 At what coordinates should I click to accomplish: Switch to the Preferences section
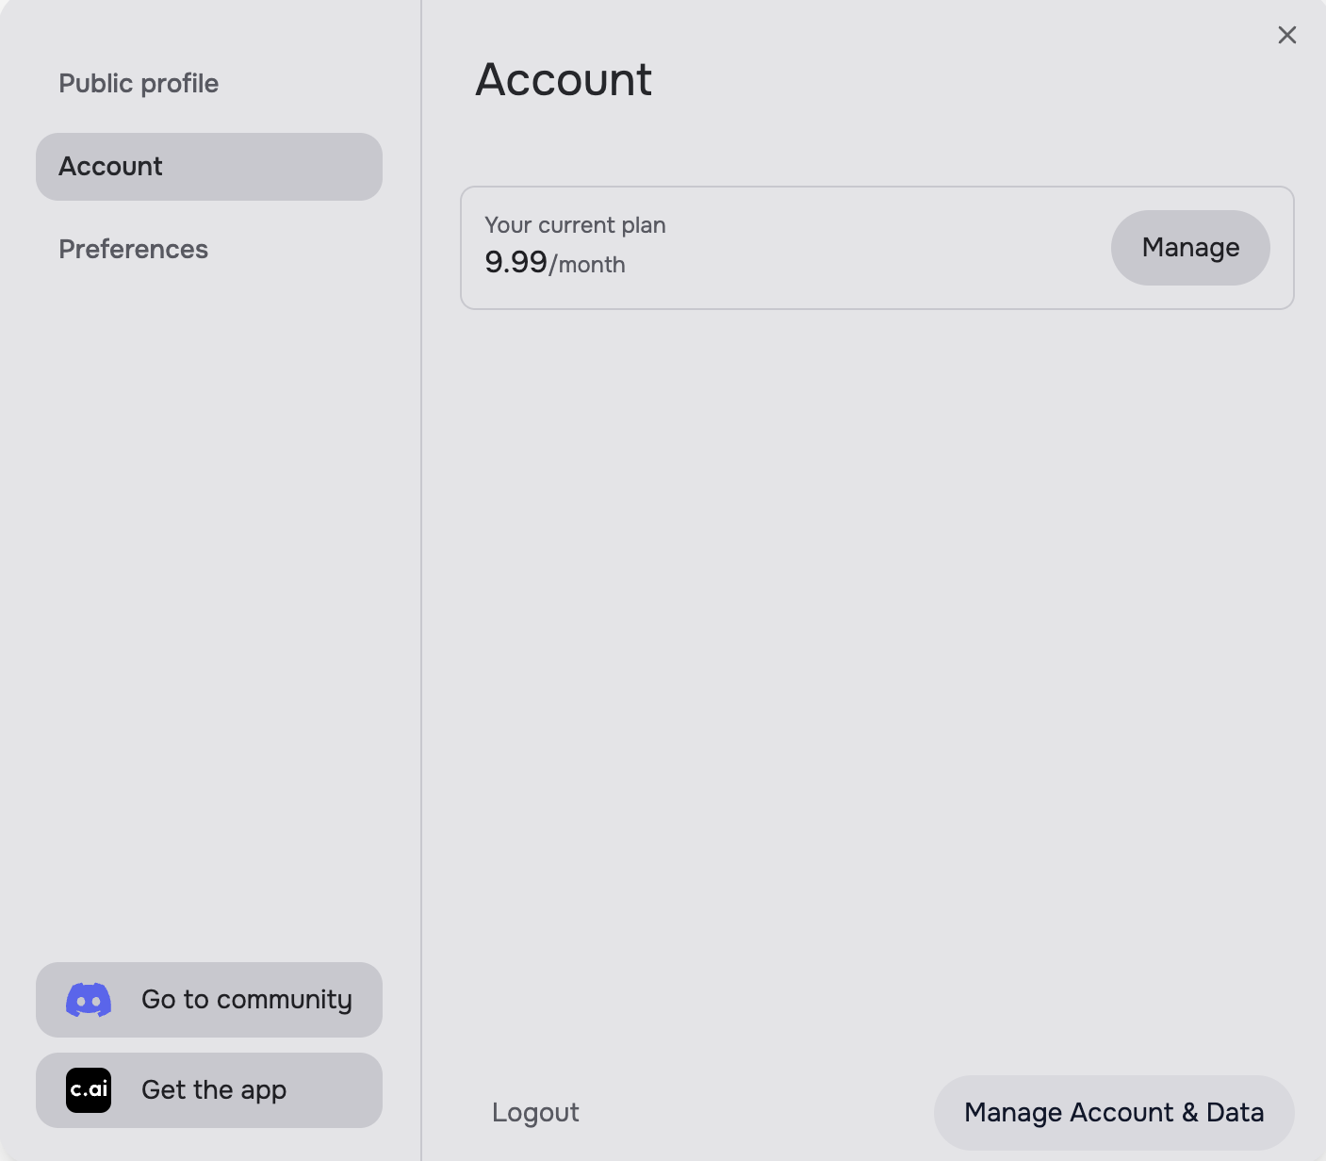pos(133,250)
